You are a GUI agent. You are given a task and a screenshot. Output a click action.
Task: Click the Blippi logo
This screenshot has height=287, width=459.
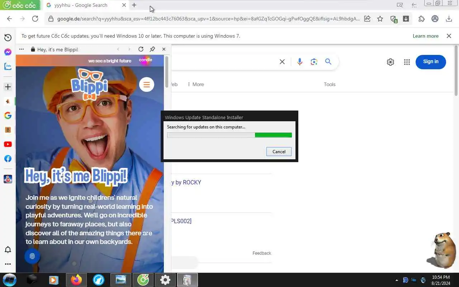tap(90, 85)
